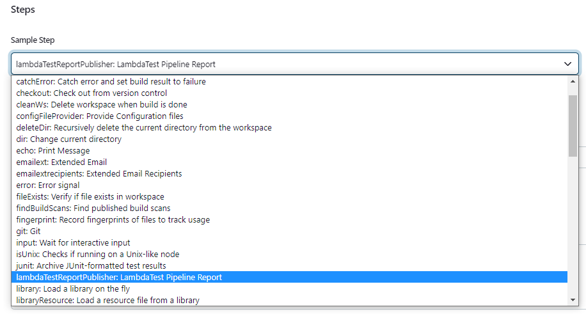Pick configFileProvider configuration files option
586x314 pixels.
click(x=100, y=116)
